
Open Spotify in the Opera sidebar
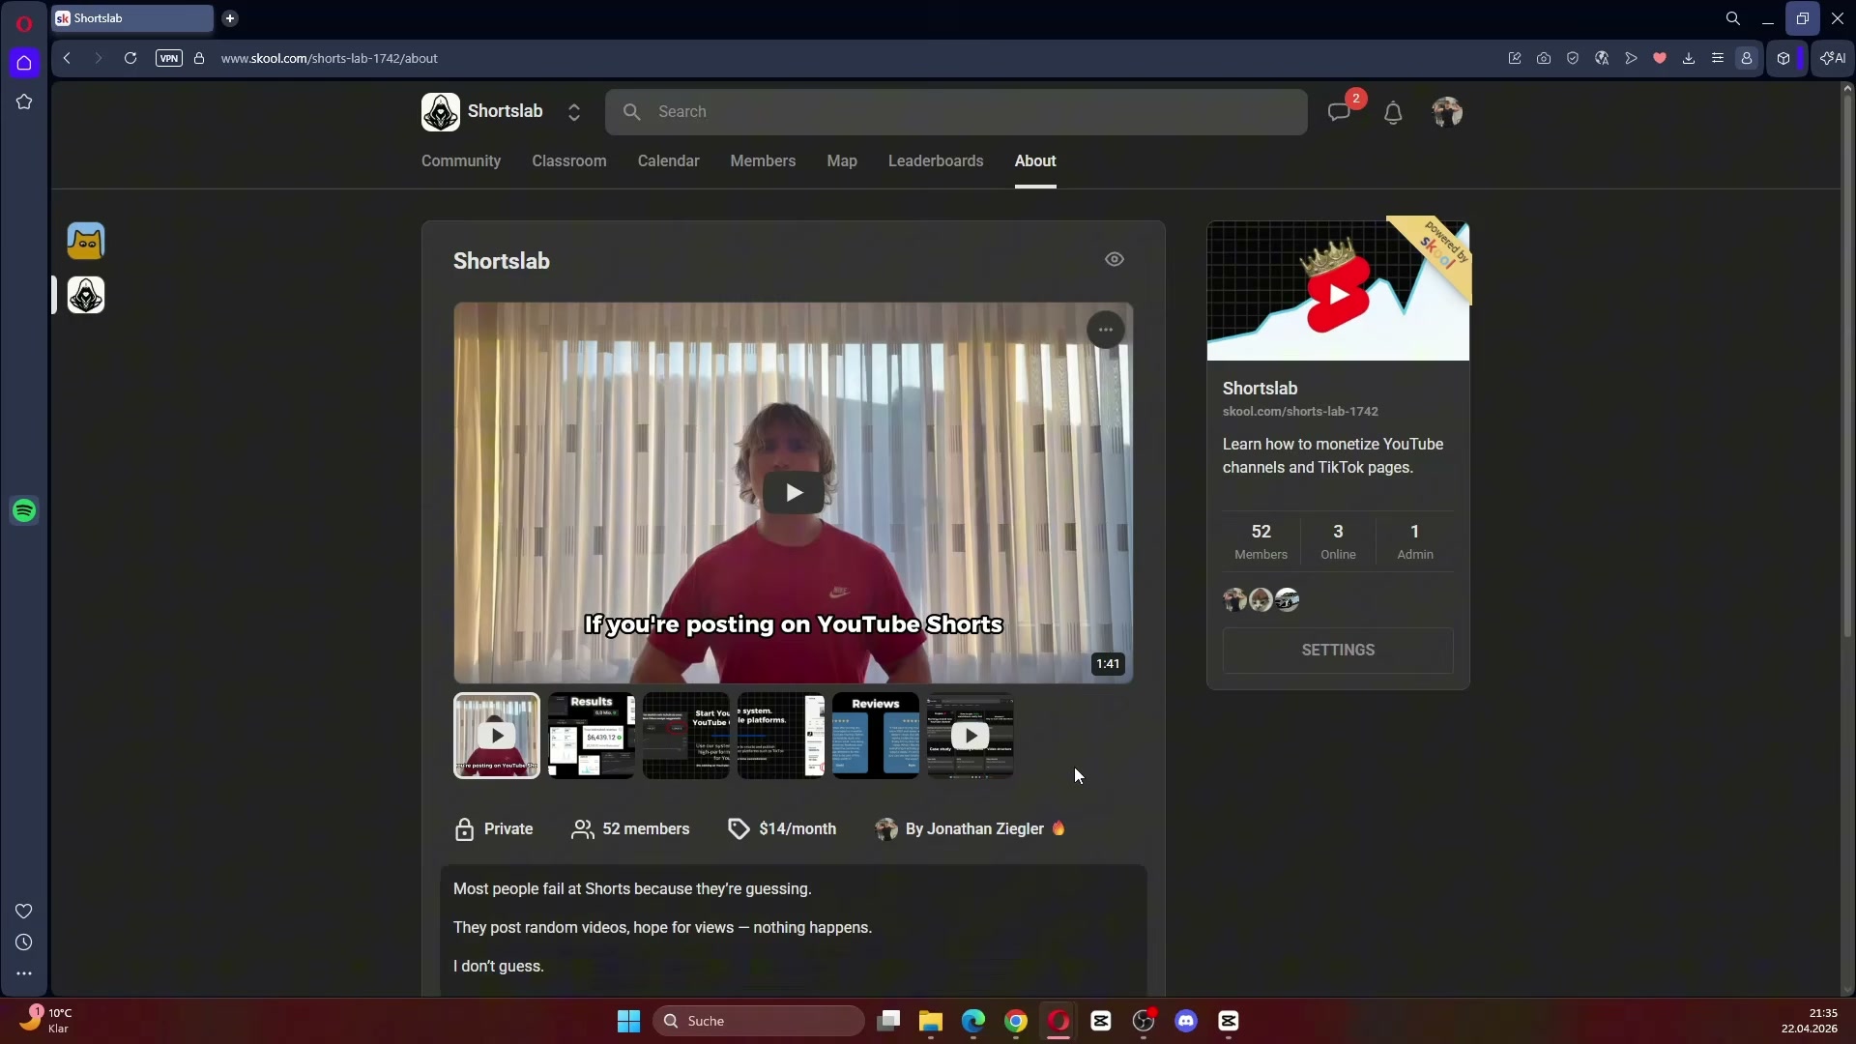(24, 510)
